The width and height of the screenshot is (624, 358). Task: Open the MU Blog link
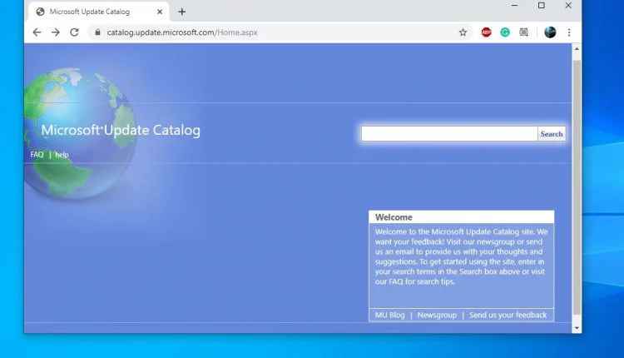pyautogui.click(x=390, y=315)
